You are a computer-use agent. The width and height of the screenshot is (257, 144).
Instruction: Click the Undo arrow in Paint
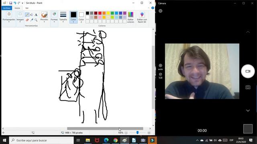click(15, 3)
